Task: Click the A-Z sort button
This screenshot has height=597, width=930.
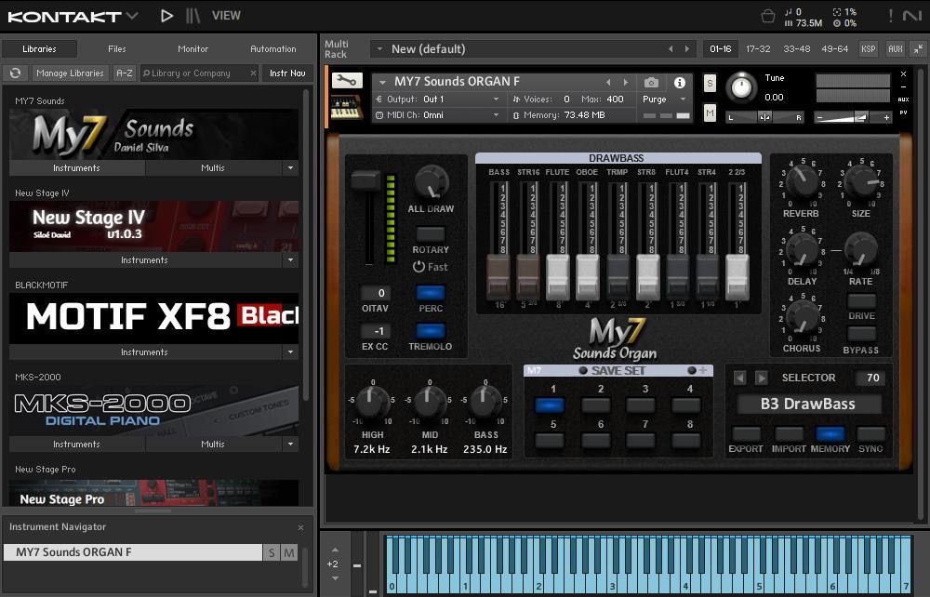Action: (x=124, y=73)
